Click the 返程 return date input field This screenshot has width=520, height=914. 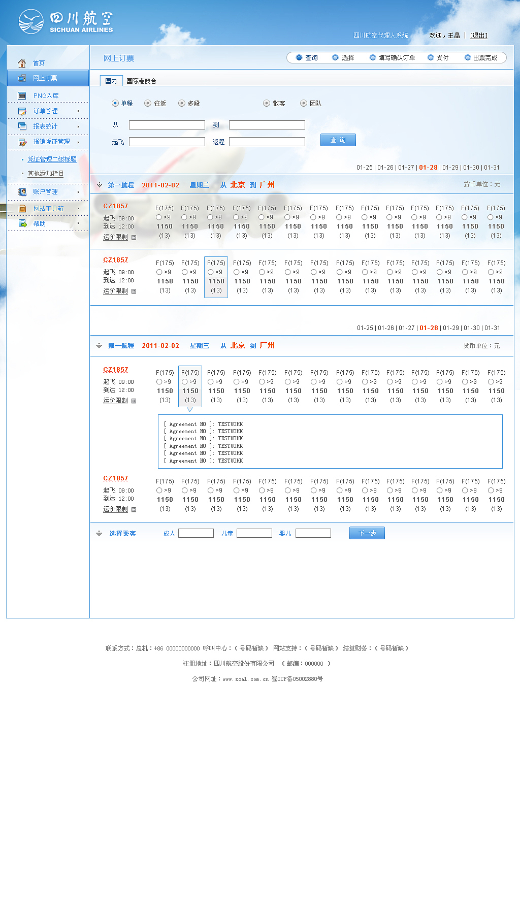pyautogui.click(x=267, y=142)
